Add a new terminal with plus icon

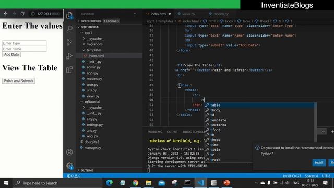point(332,132)
